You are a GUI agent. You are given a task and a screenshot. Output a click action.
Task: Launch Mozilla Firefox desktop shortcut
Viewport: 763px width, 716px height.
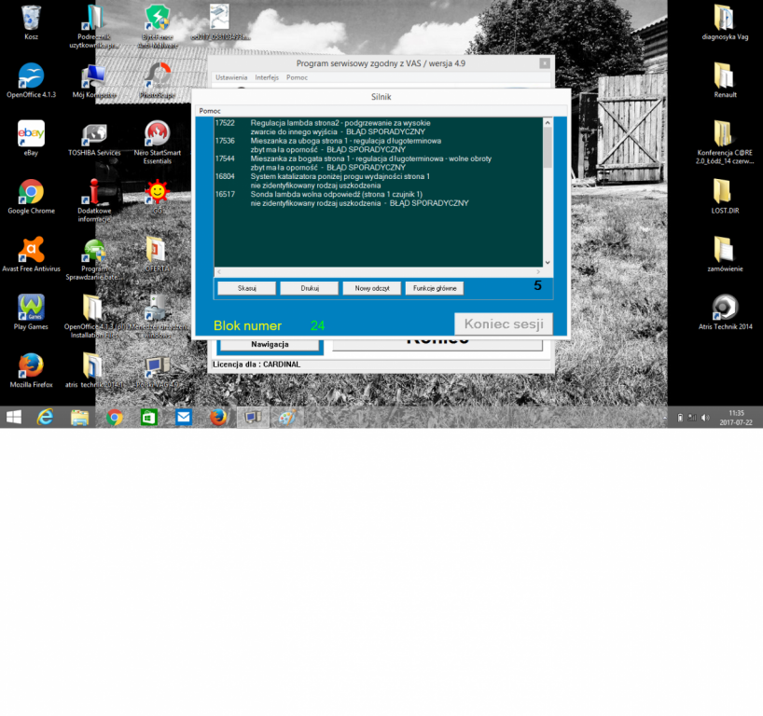31,370
